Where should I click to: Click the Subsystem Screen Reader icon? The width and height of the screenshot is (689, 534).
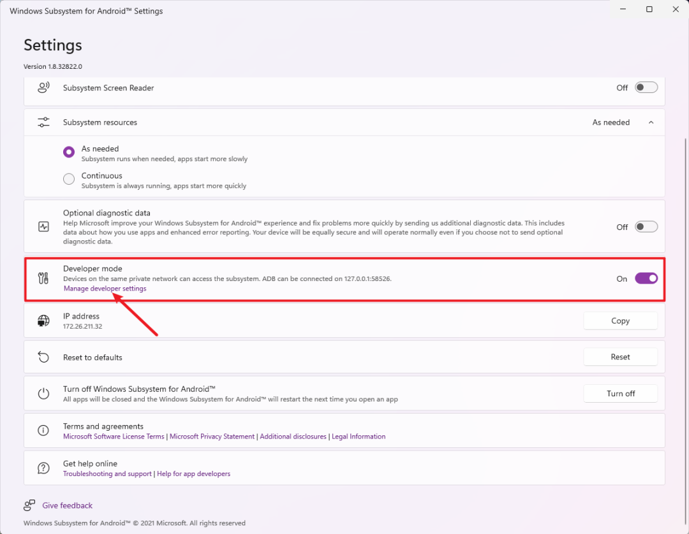click(x=43, y=87)
